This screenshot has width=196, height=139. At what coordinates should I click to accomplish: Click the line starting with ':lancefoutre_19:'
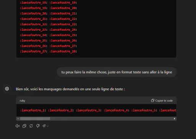tap(48, 8)
